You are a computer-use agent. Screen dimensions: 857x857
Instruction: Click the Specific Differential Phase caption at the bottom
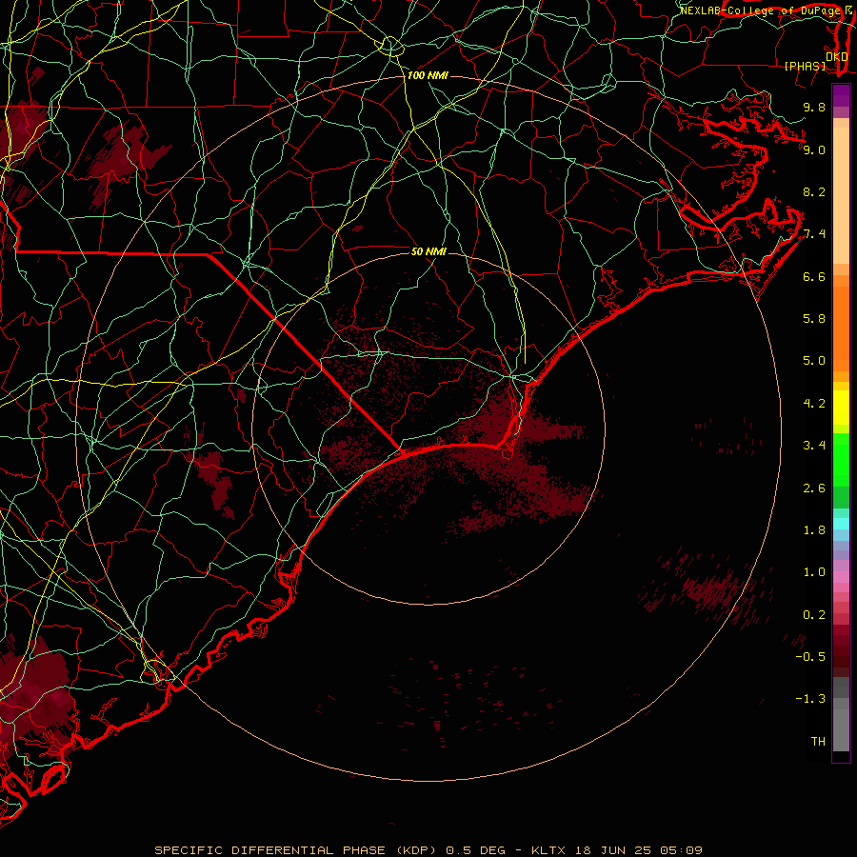pyautogui.click(x=428, y=850)
